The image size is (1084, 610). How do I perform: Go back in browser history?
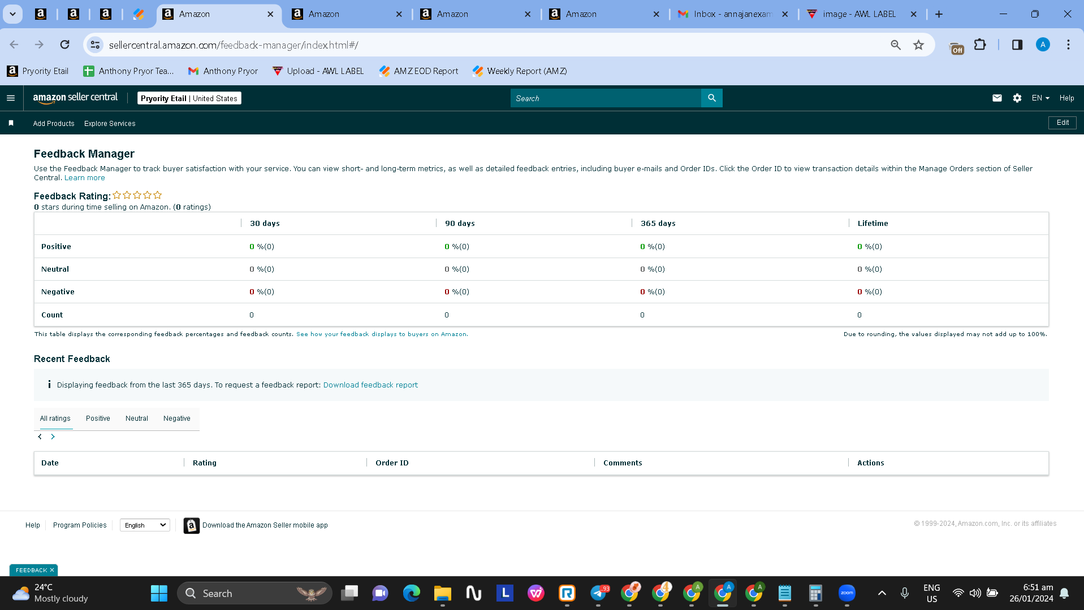pos(14,45)
